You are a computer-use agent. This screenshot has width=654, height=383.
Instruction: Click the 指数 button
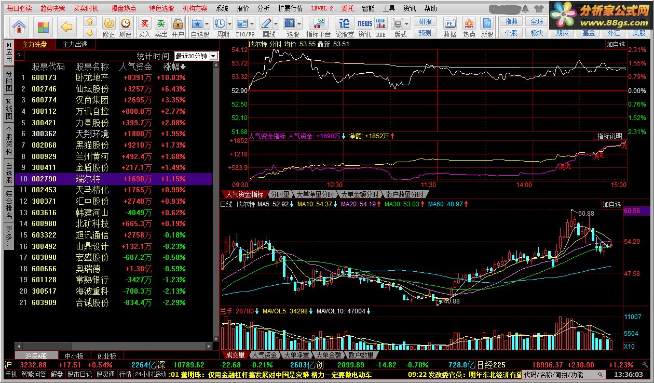click(511, 21)
